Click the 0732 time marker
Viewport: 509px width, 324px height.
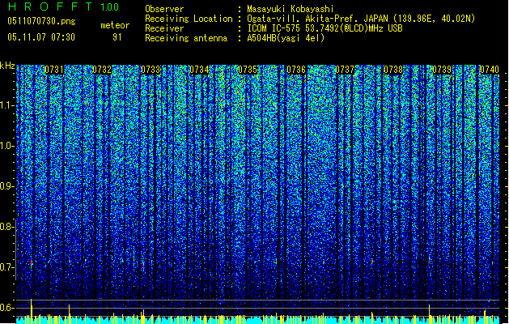102,70
